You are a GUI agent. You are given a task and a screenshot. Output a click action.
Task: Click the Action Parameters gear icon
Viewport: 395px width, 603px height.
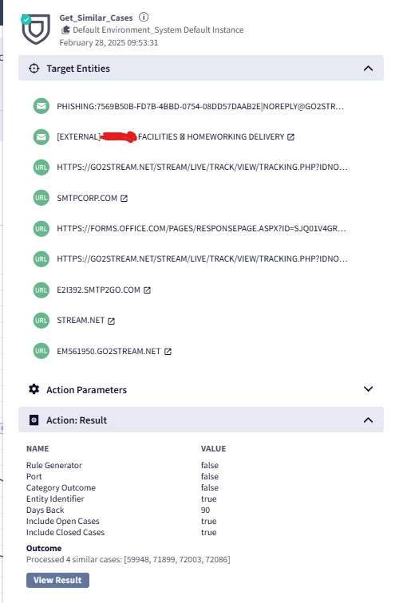(34, 389)
